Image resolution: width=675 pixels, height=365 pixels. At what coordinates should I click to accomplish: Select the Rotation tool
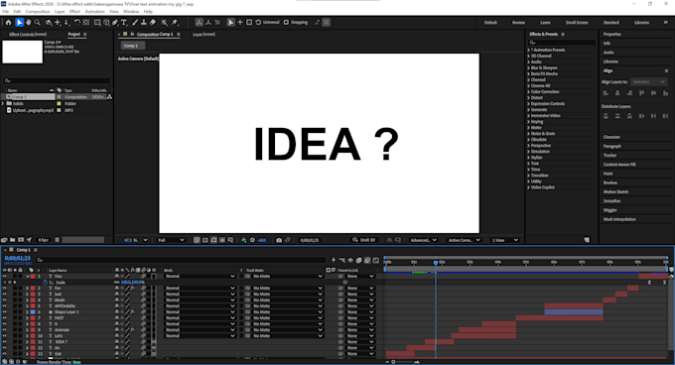77,23
